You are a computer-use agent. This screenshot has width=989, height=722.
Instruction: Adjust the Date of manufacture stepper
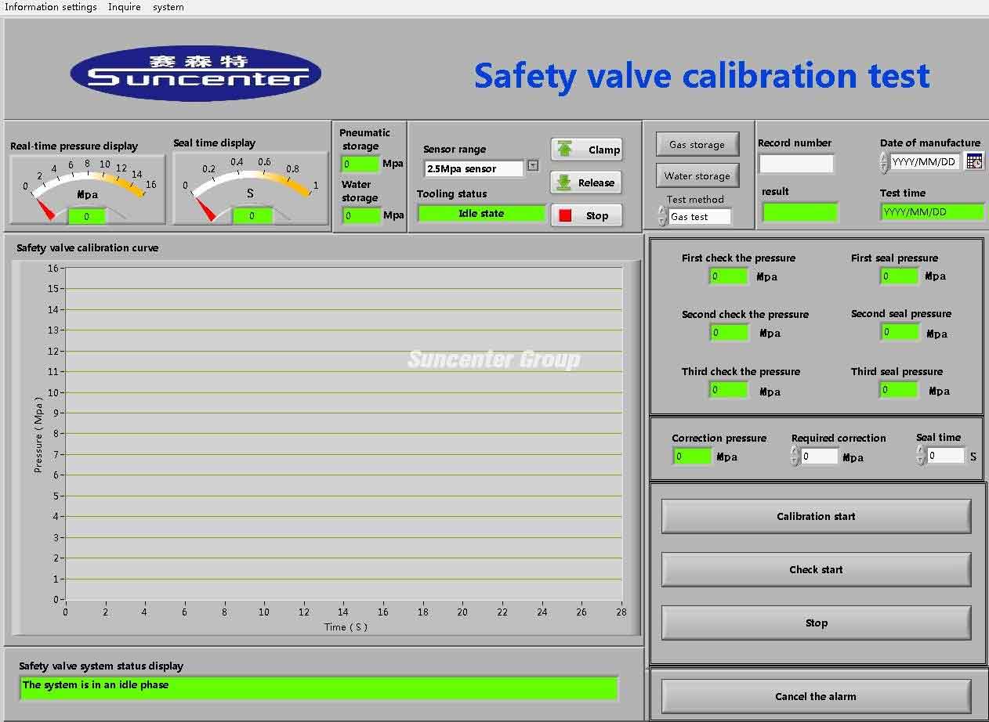[x=884, y=162]
